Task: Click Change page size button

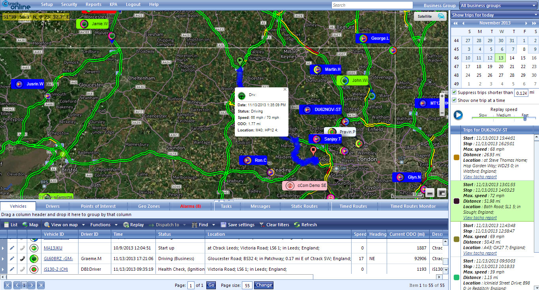Action: pos(264,285)
